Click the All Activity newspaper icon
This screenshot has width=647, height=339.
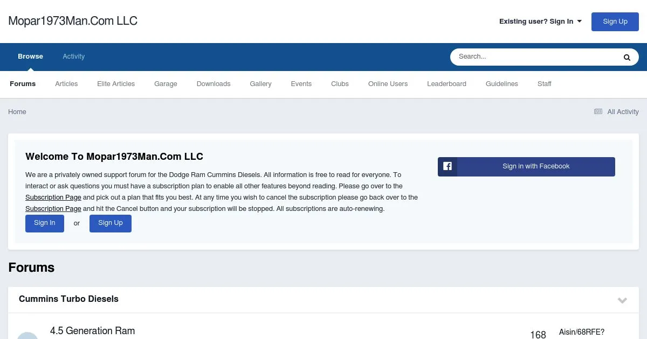[x=598, y=112]
